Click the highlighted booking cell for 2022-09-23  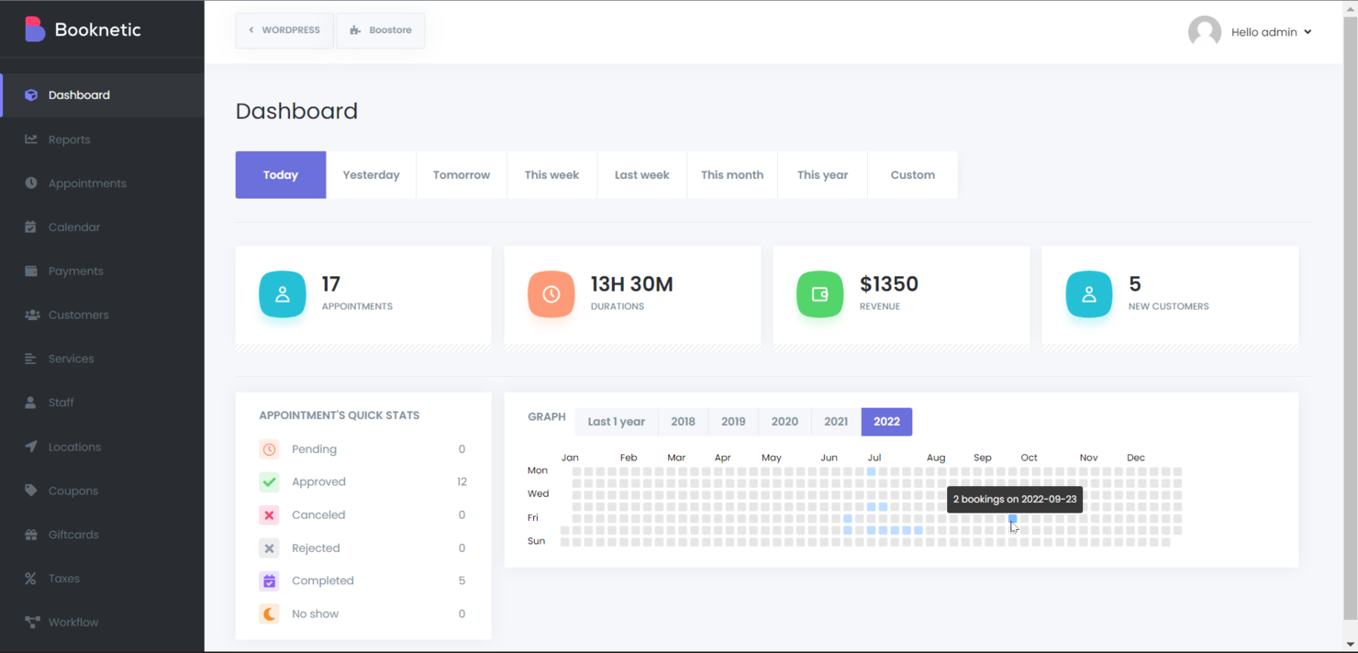1012,518
